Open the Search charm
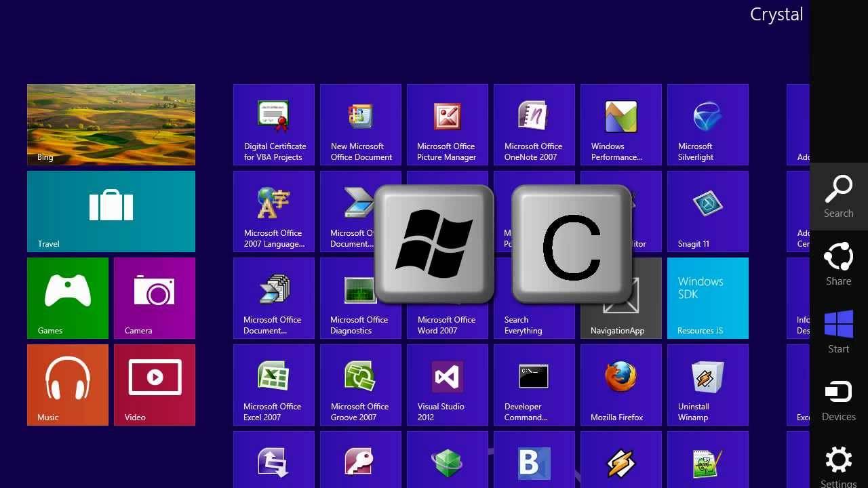 coord(838,197)
